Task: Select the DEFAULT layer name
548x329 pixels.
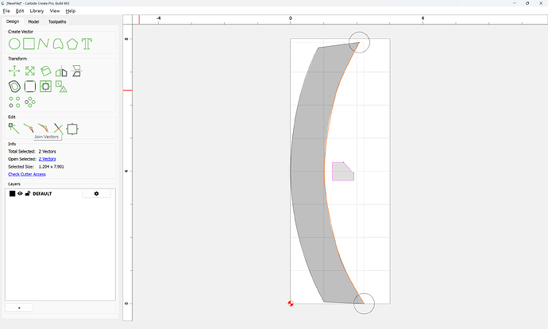Action: coord(42,194)
